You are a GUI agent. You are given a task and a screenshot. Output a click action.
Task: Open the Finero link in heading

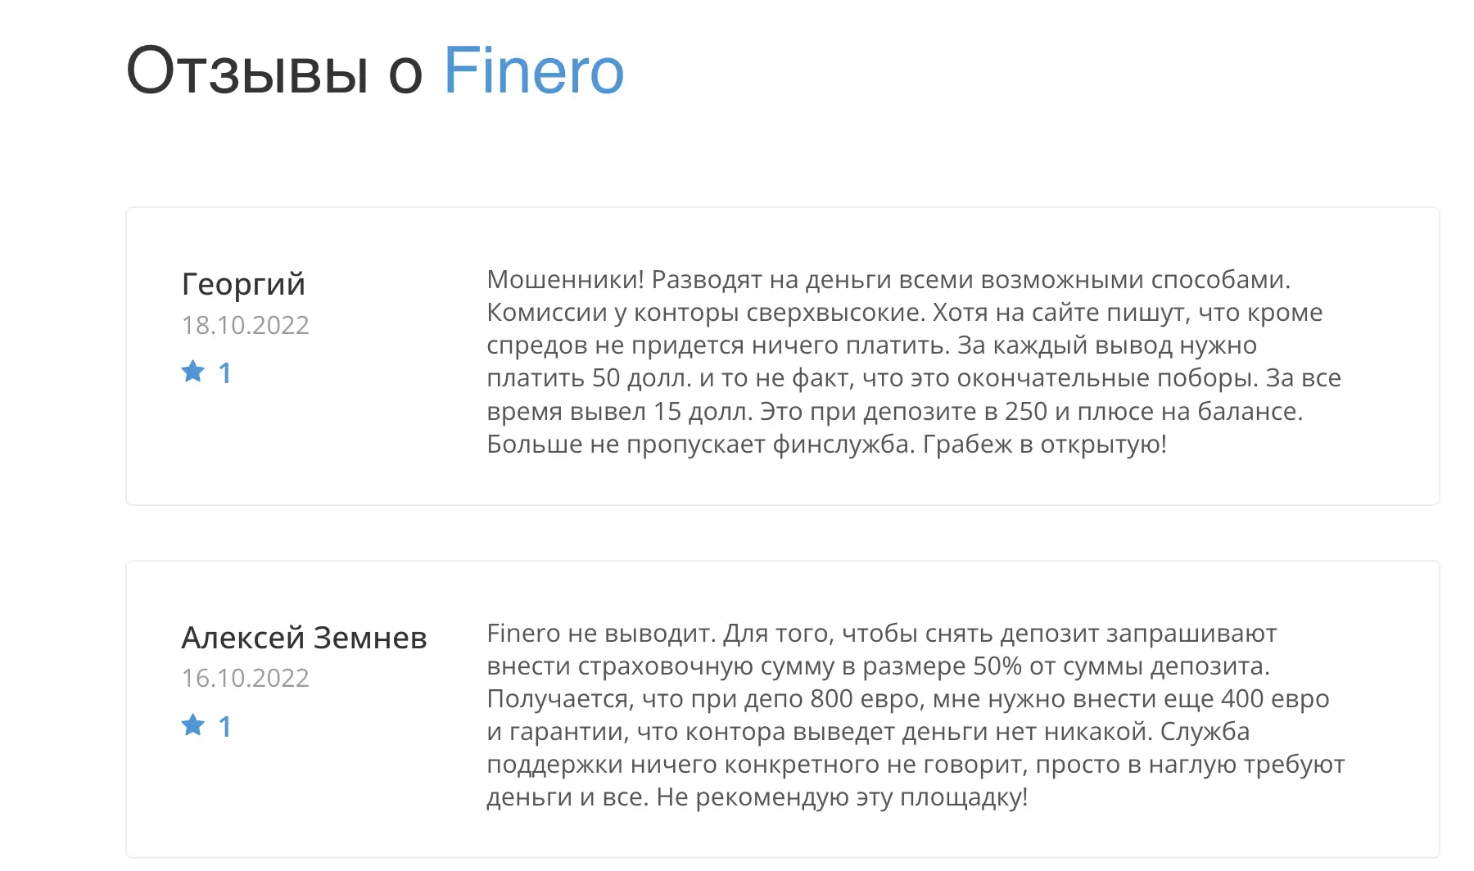click(533, 71)
